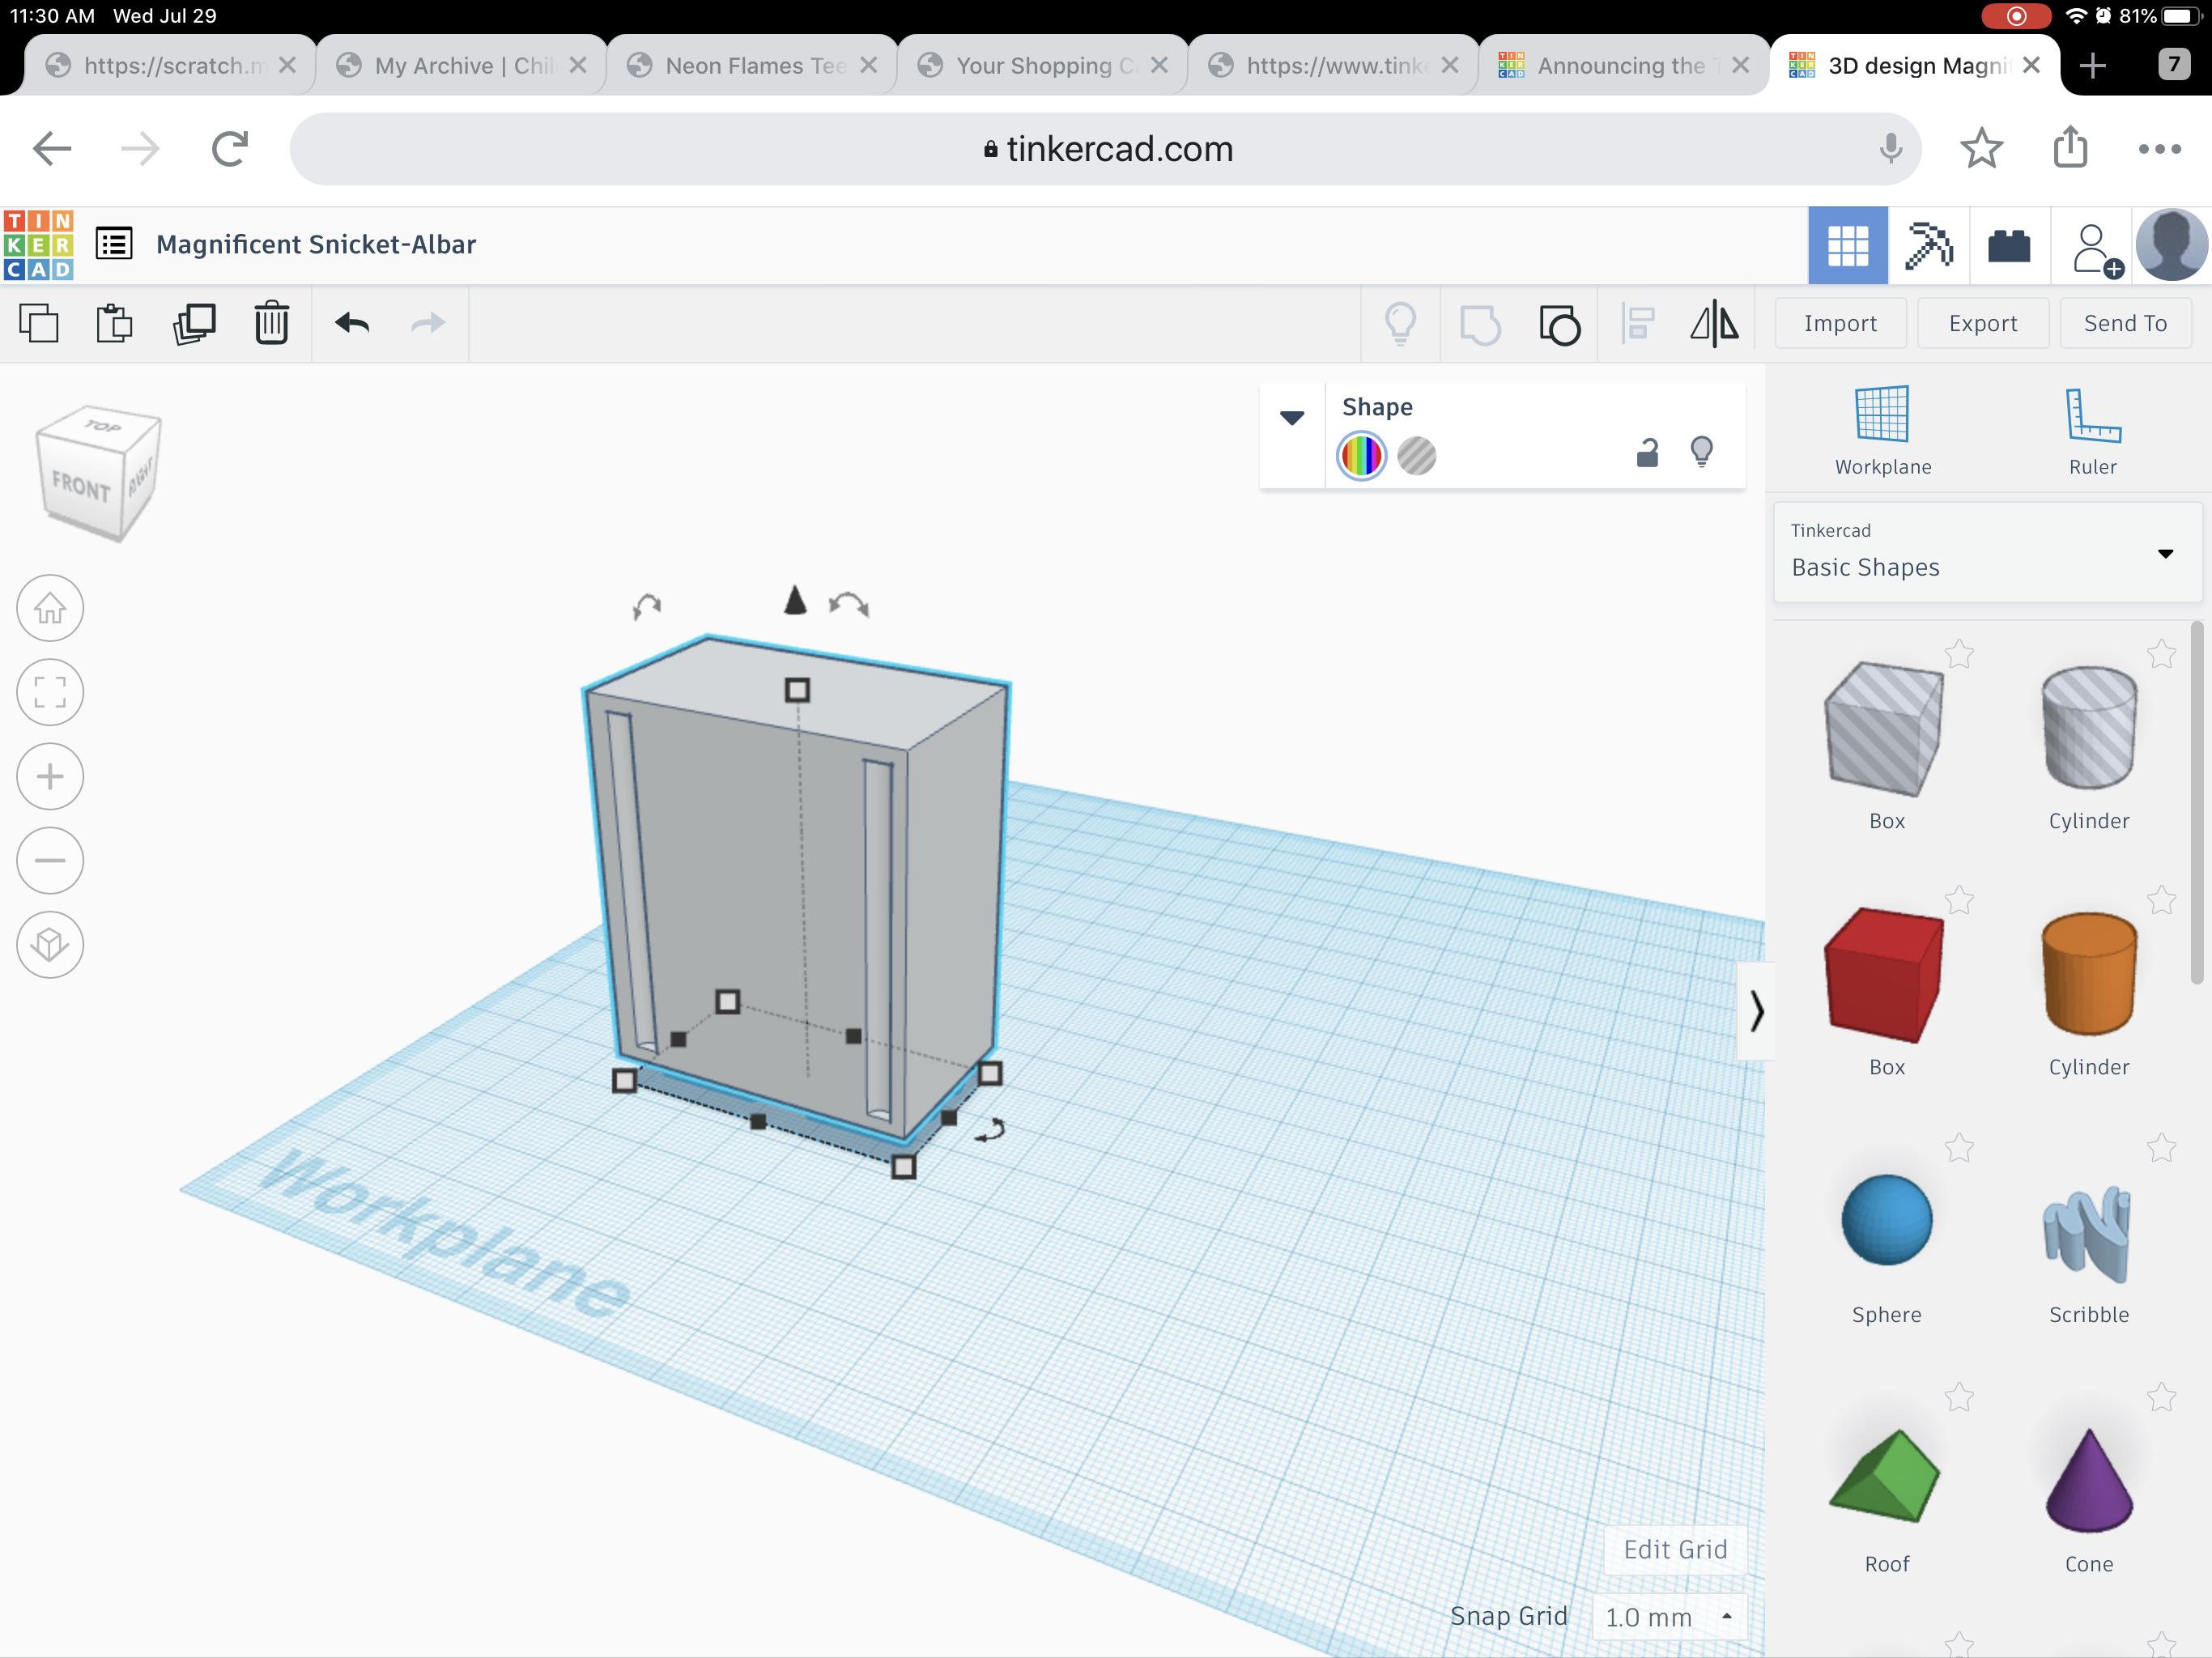Image resolution: width=2212 pixels, height=1658 pixels.
Task: Click Edit Grid button
Action: pos(1675,1549)
